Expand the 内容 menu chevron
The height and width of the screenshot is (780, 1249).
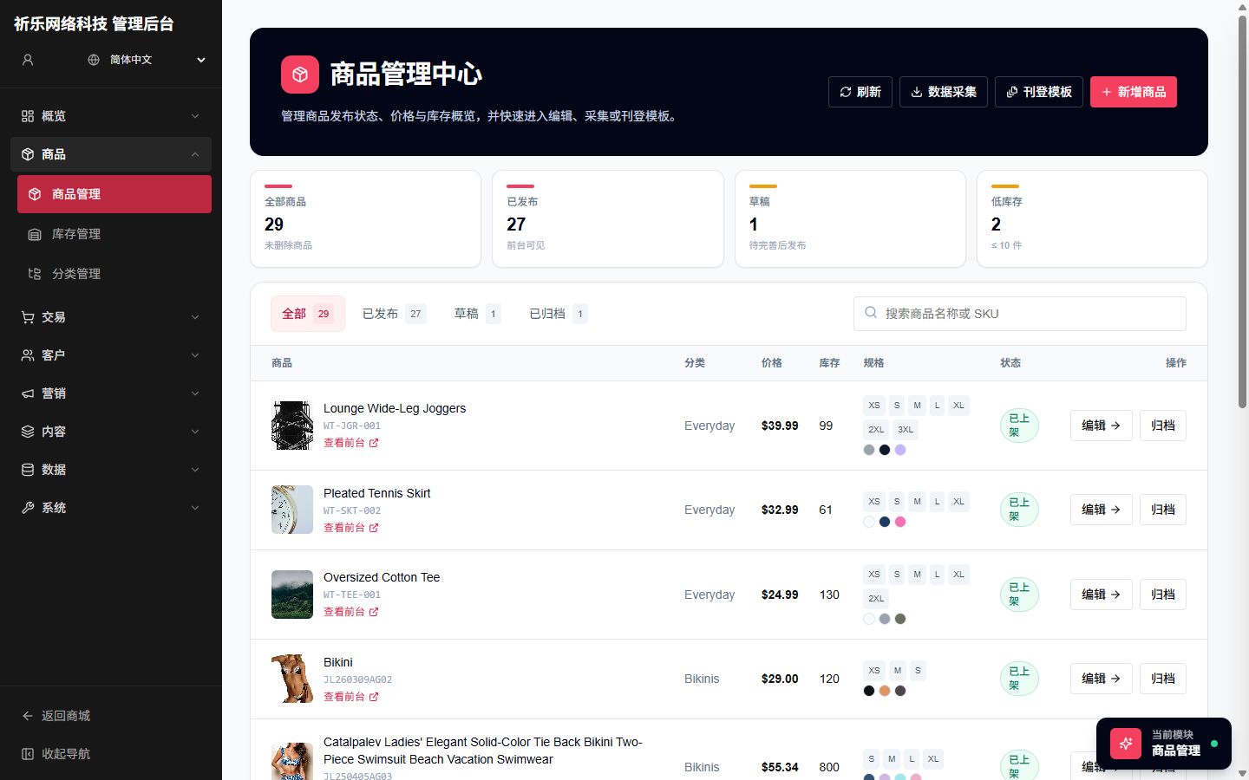click(x=195, y=432)
